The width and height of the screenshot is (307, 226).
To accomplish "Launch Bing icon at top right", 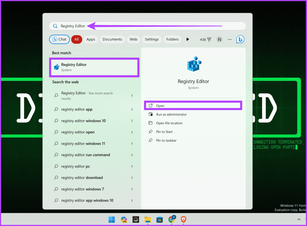I will point(240,39).
